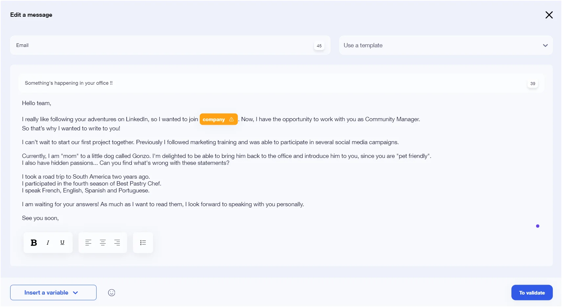Click the line about speaking French, English
This screenshot has height=307, width=562.
point(86,190)
